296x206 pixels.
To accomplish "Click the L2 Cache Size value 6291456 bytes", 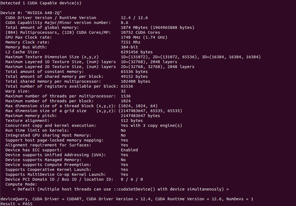I will (137, 52).
